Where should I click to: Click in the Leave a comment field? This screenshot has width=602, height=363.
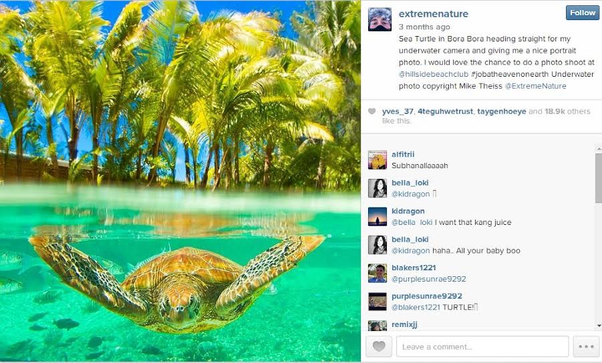(482, 347)
